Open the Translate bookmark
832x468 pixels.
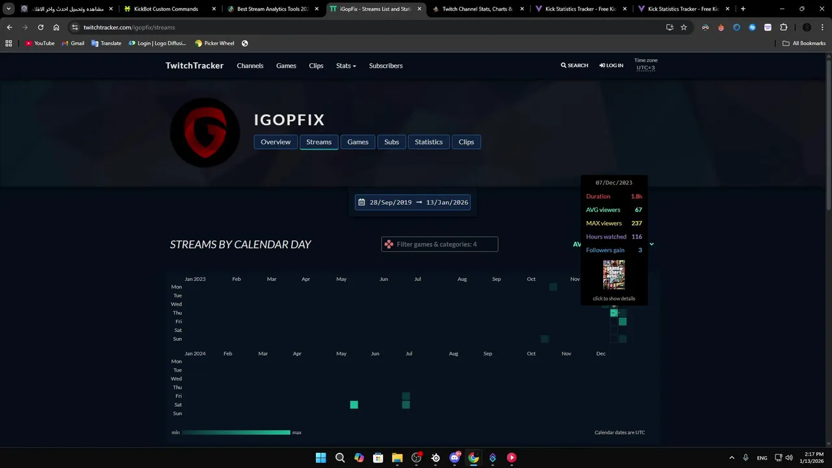point(107,44)
